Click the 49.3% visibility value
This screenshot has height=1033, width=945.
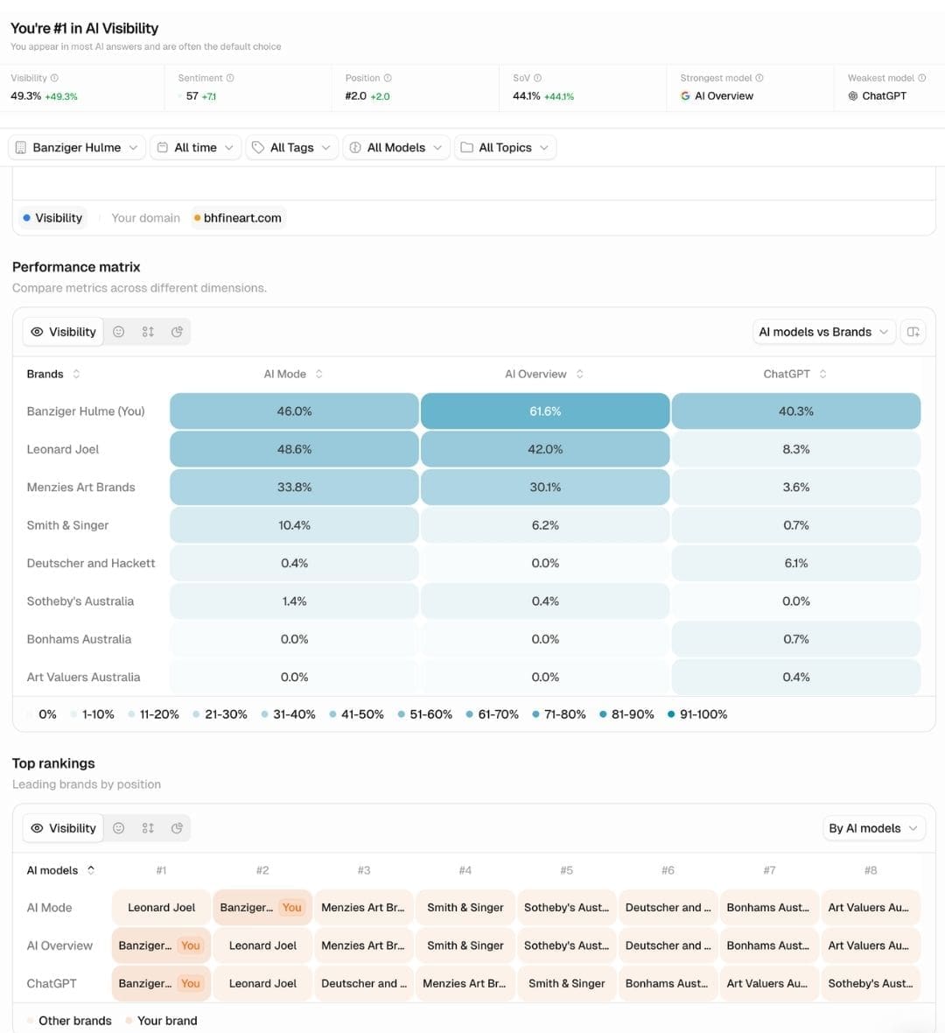[x=25, y=95]
